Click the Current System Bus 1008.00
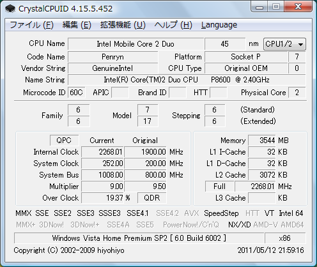Image resolution: width=317 pixels, height=267 pixels. [x=102, y=175]
